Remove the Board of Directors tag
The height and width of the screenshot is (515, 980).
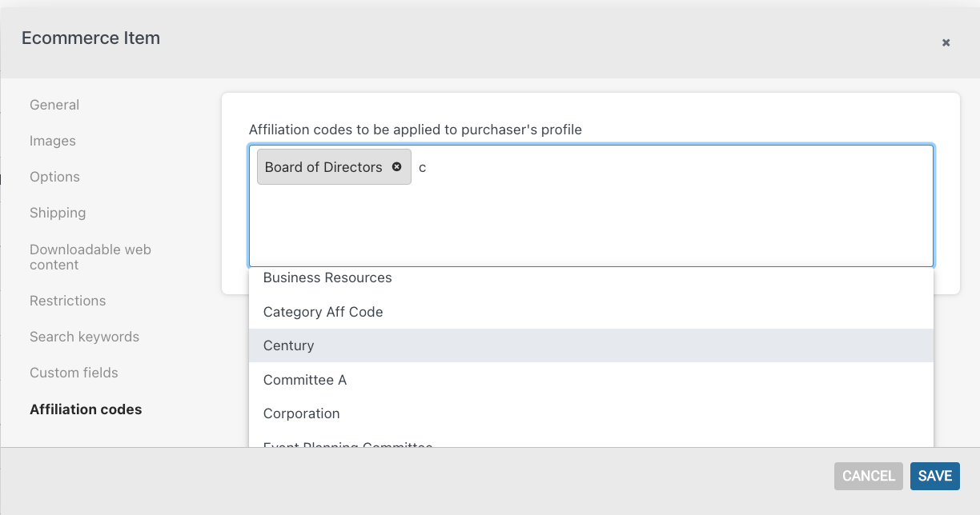tap(396, 167)
